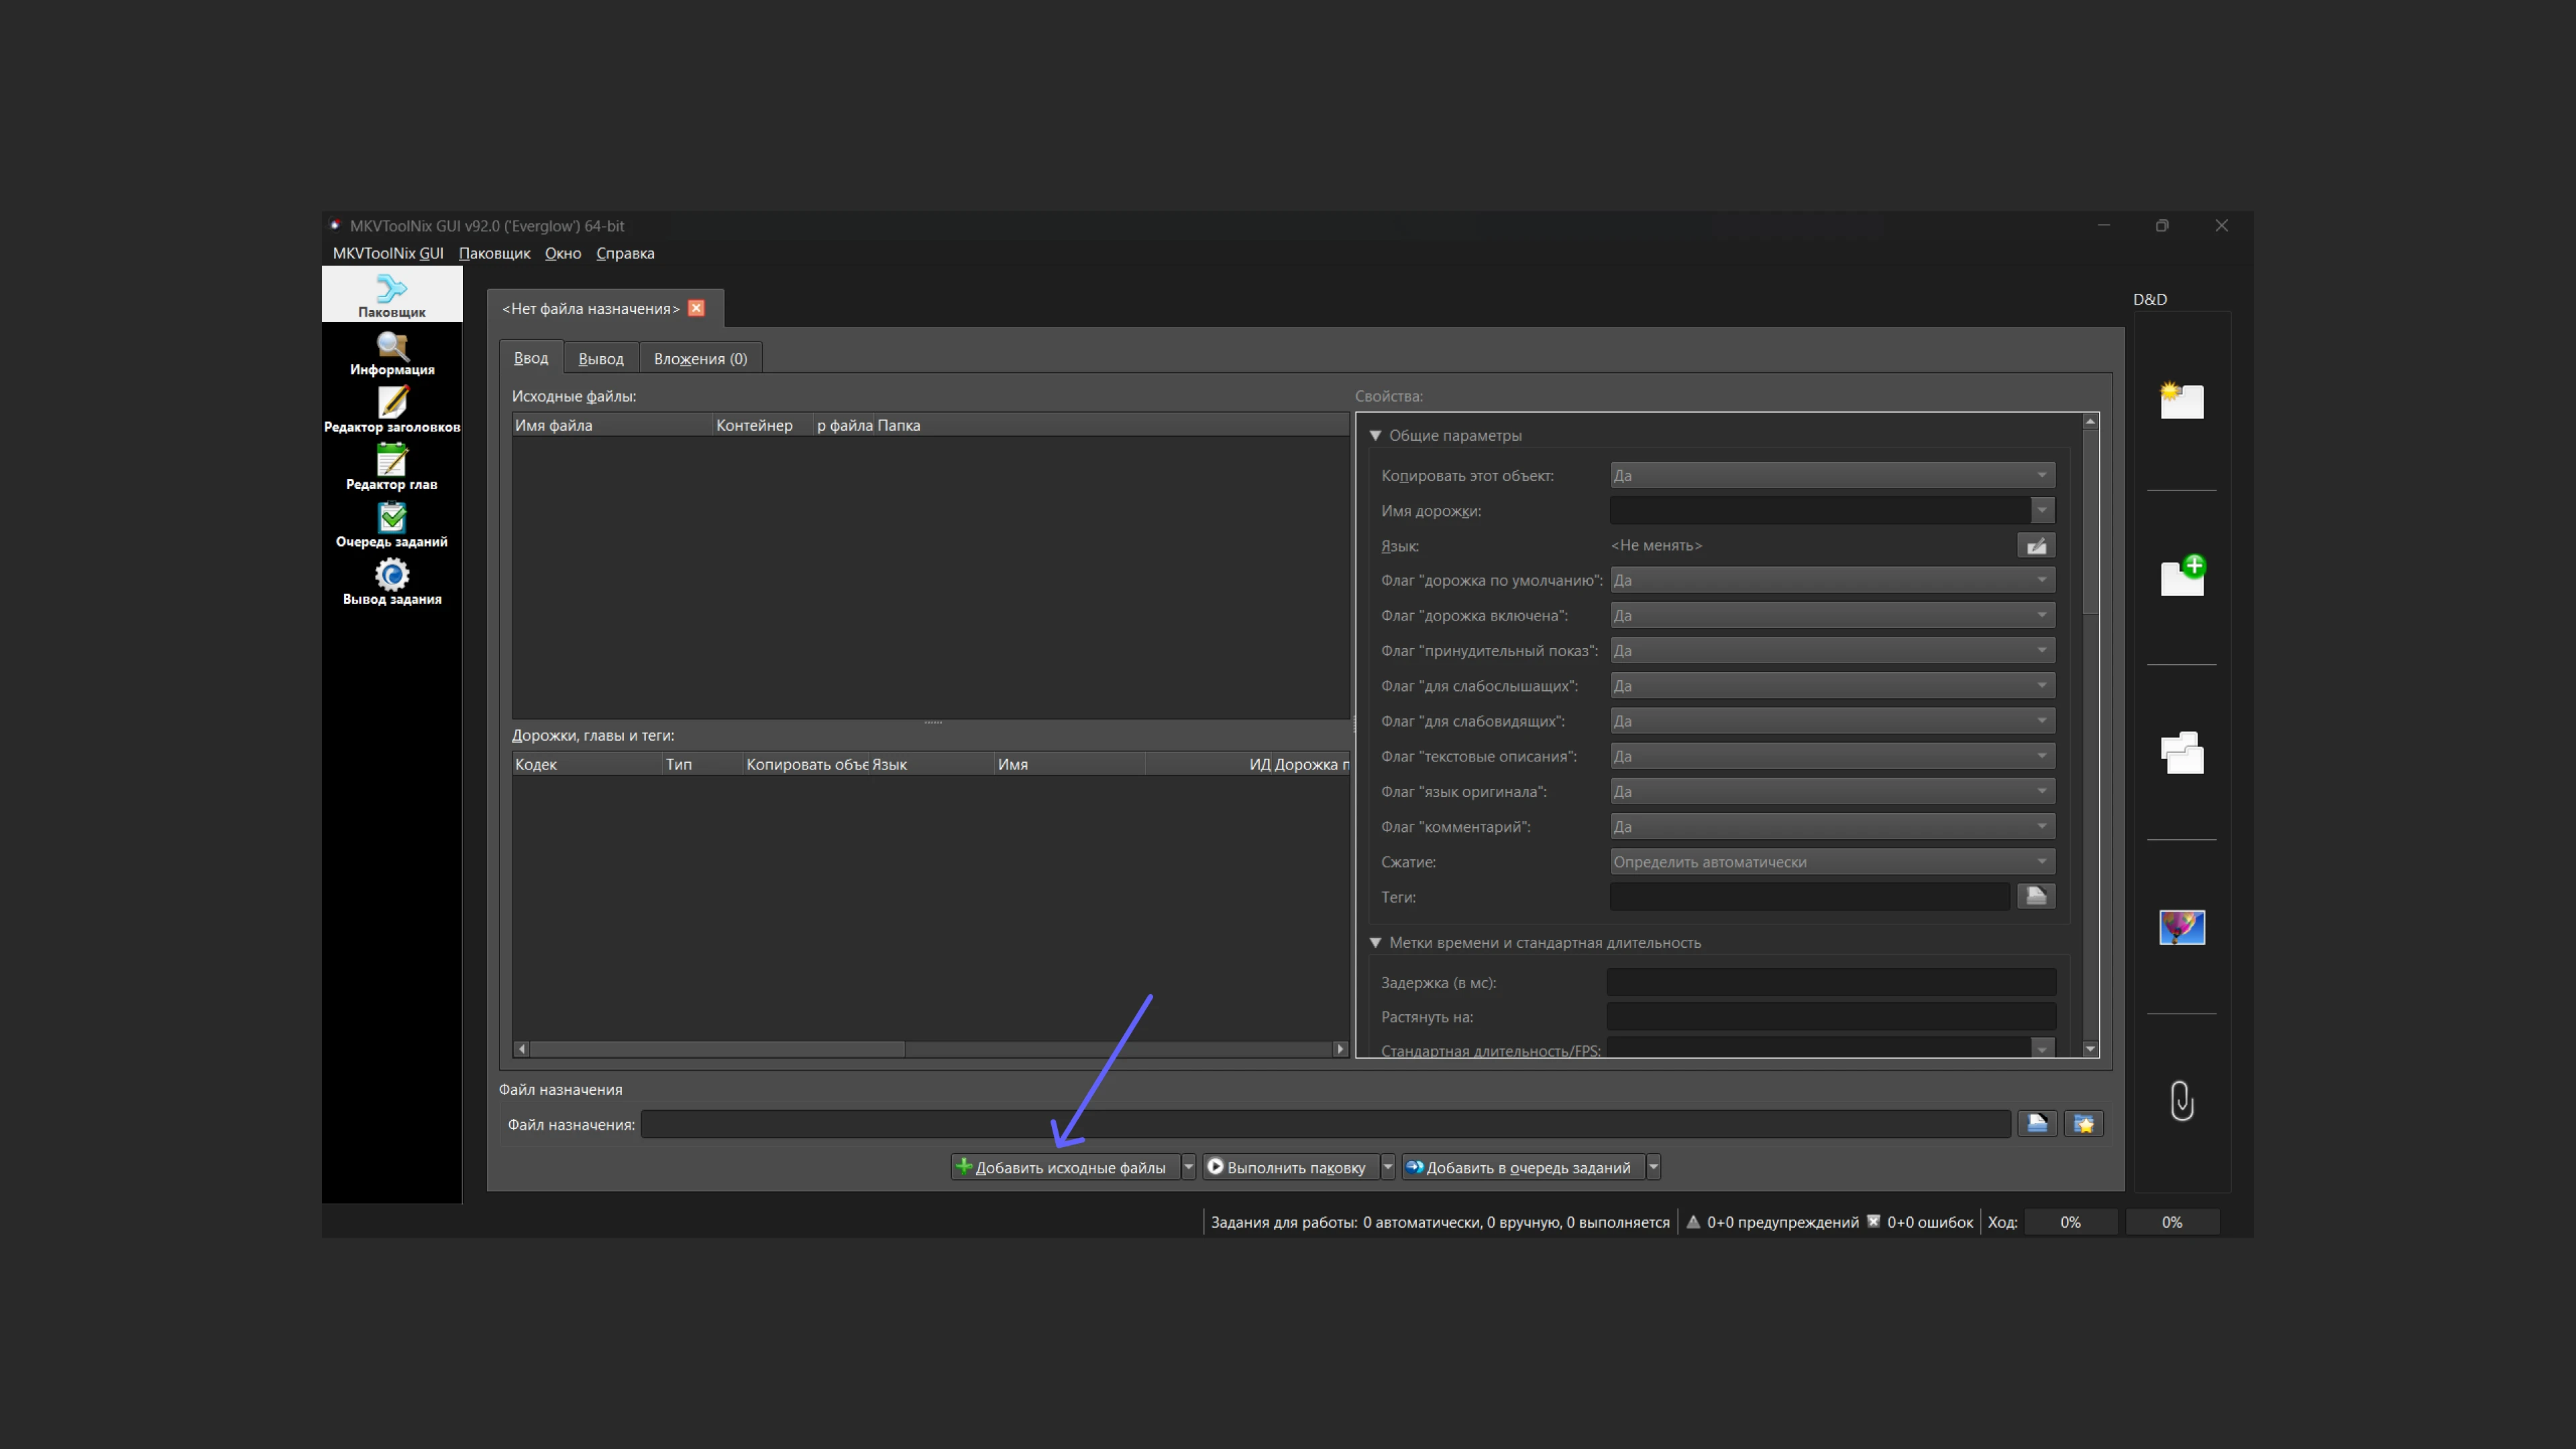
Task: Open dropdown arrow beside Выполнить паковку
Action: (x=1388, y=1167)
